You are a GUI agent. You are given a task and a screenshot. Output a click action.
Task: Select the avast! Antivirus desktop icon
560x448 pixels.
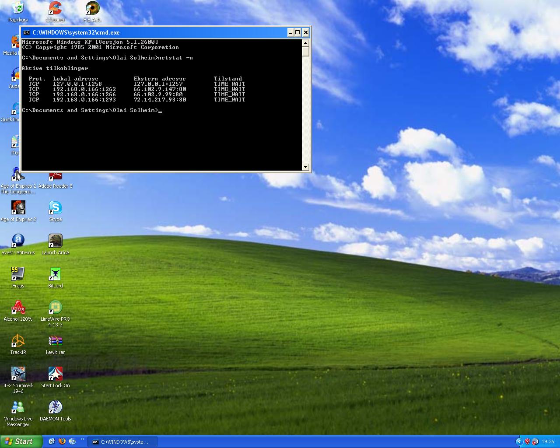(x=18, y=244)
